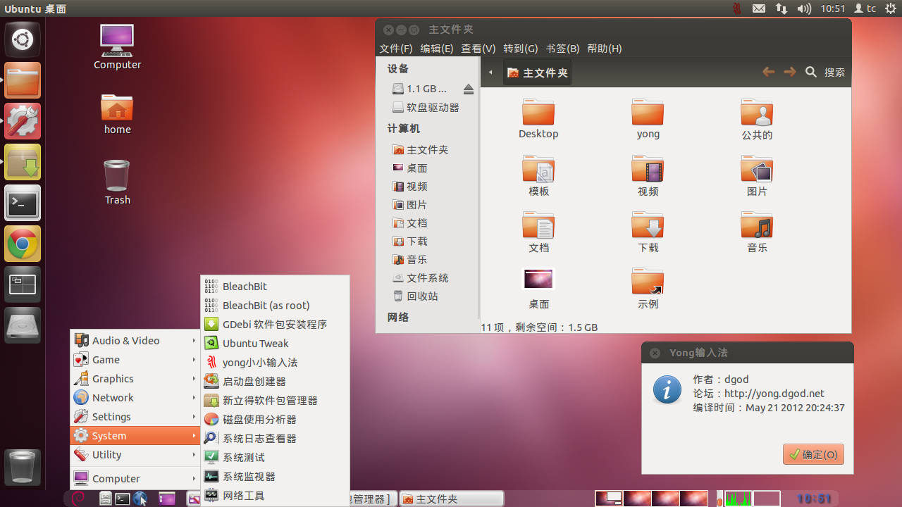Click the top panel clock 10:51
Image resolution: width=902 pixels, height=507 pixels.
(x=832, y=8)
